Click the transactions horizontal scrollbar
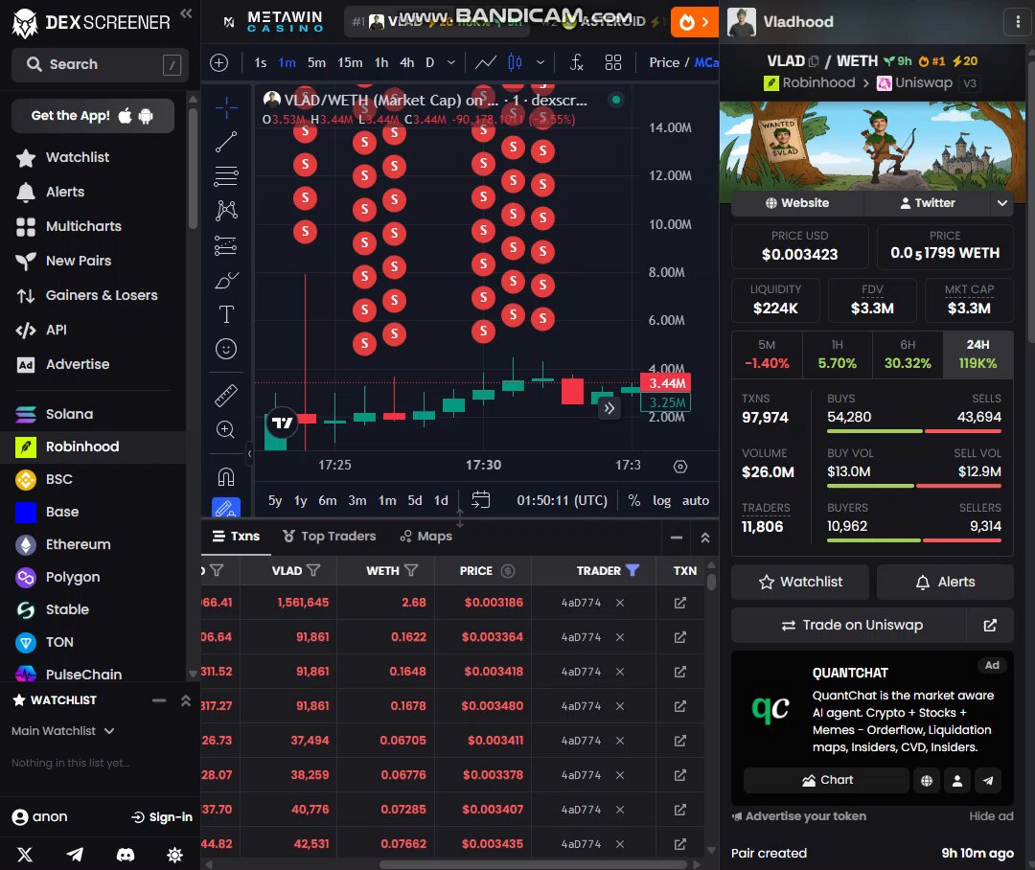 [x=533, y=864]
